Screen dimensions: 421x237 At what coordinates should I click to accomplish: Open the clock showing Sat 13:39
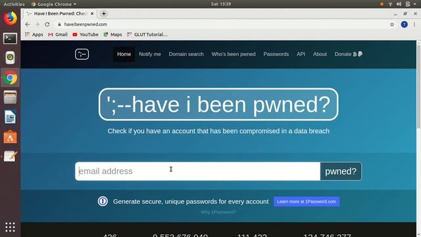click(x=221, y=4)
